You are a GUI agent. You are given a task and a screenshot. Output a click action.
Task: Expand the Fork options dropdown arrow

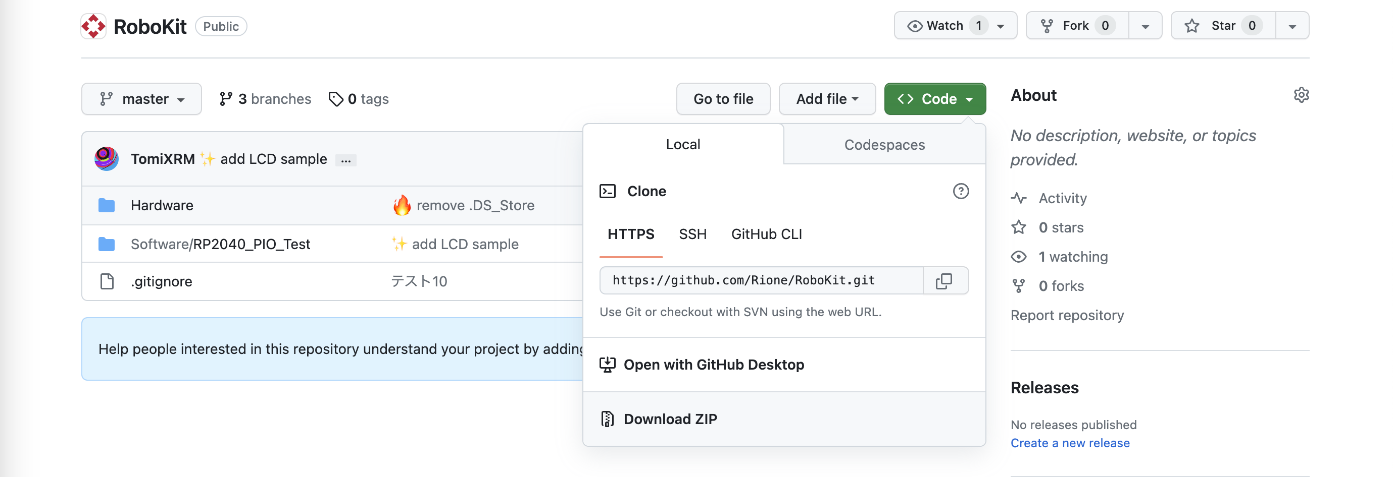pyautogui.click(x=1146, y=26)
